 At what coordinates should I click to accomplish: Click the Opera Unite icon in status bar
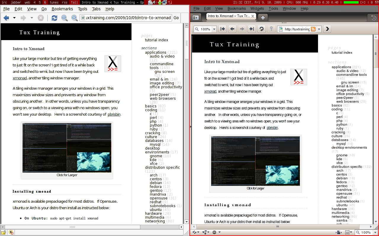pos(205,232)
